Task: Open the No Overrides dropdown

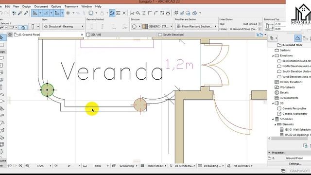Action: 252,166
